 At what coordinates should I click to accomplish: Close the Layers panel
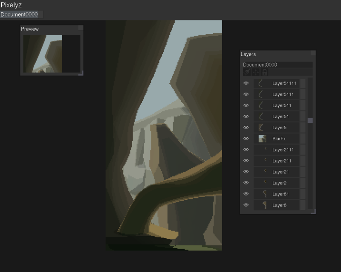(313, 53)
